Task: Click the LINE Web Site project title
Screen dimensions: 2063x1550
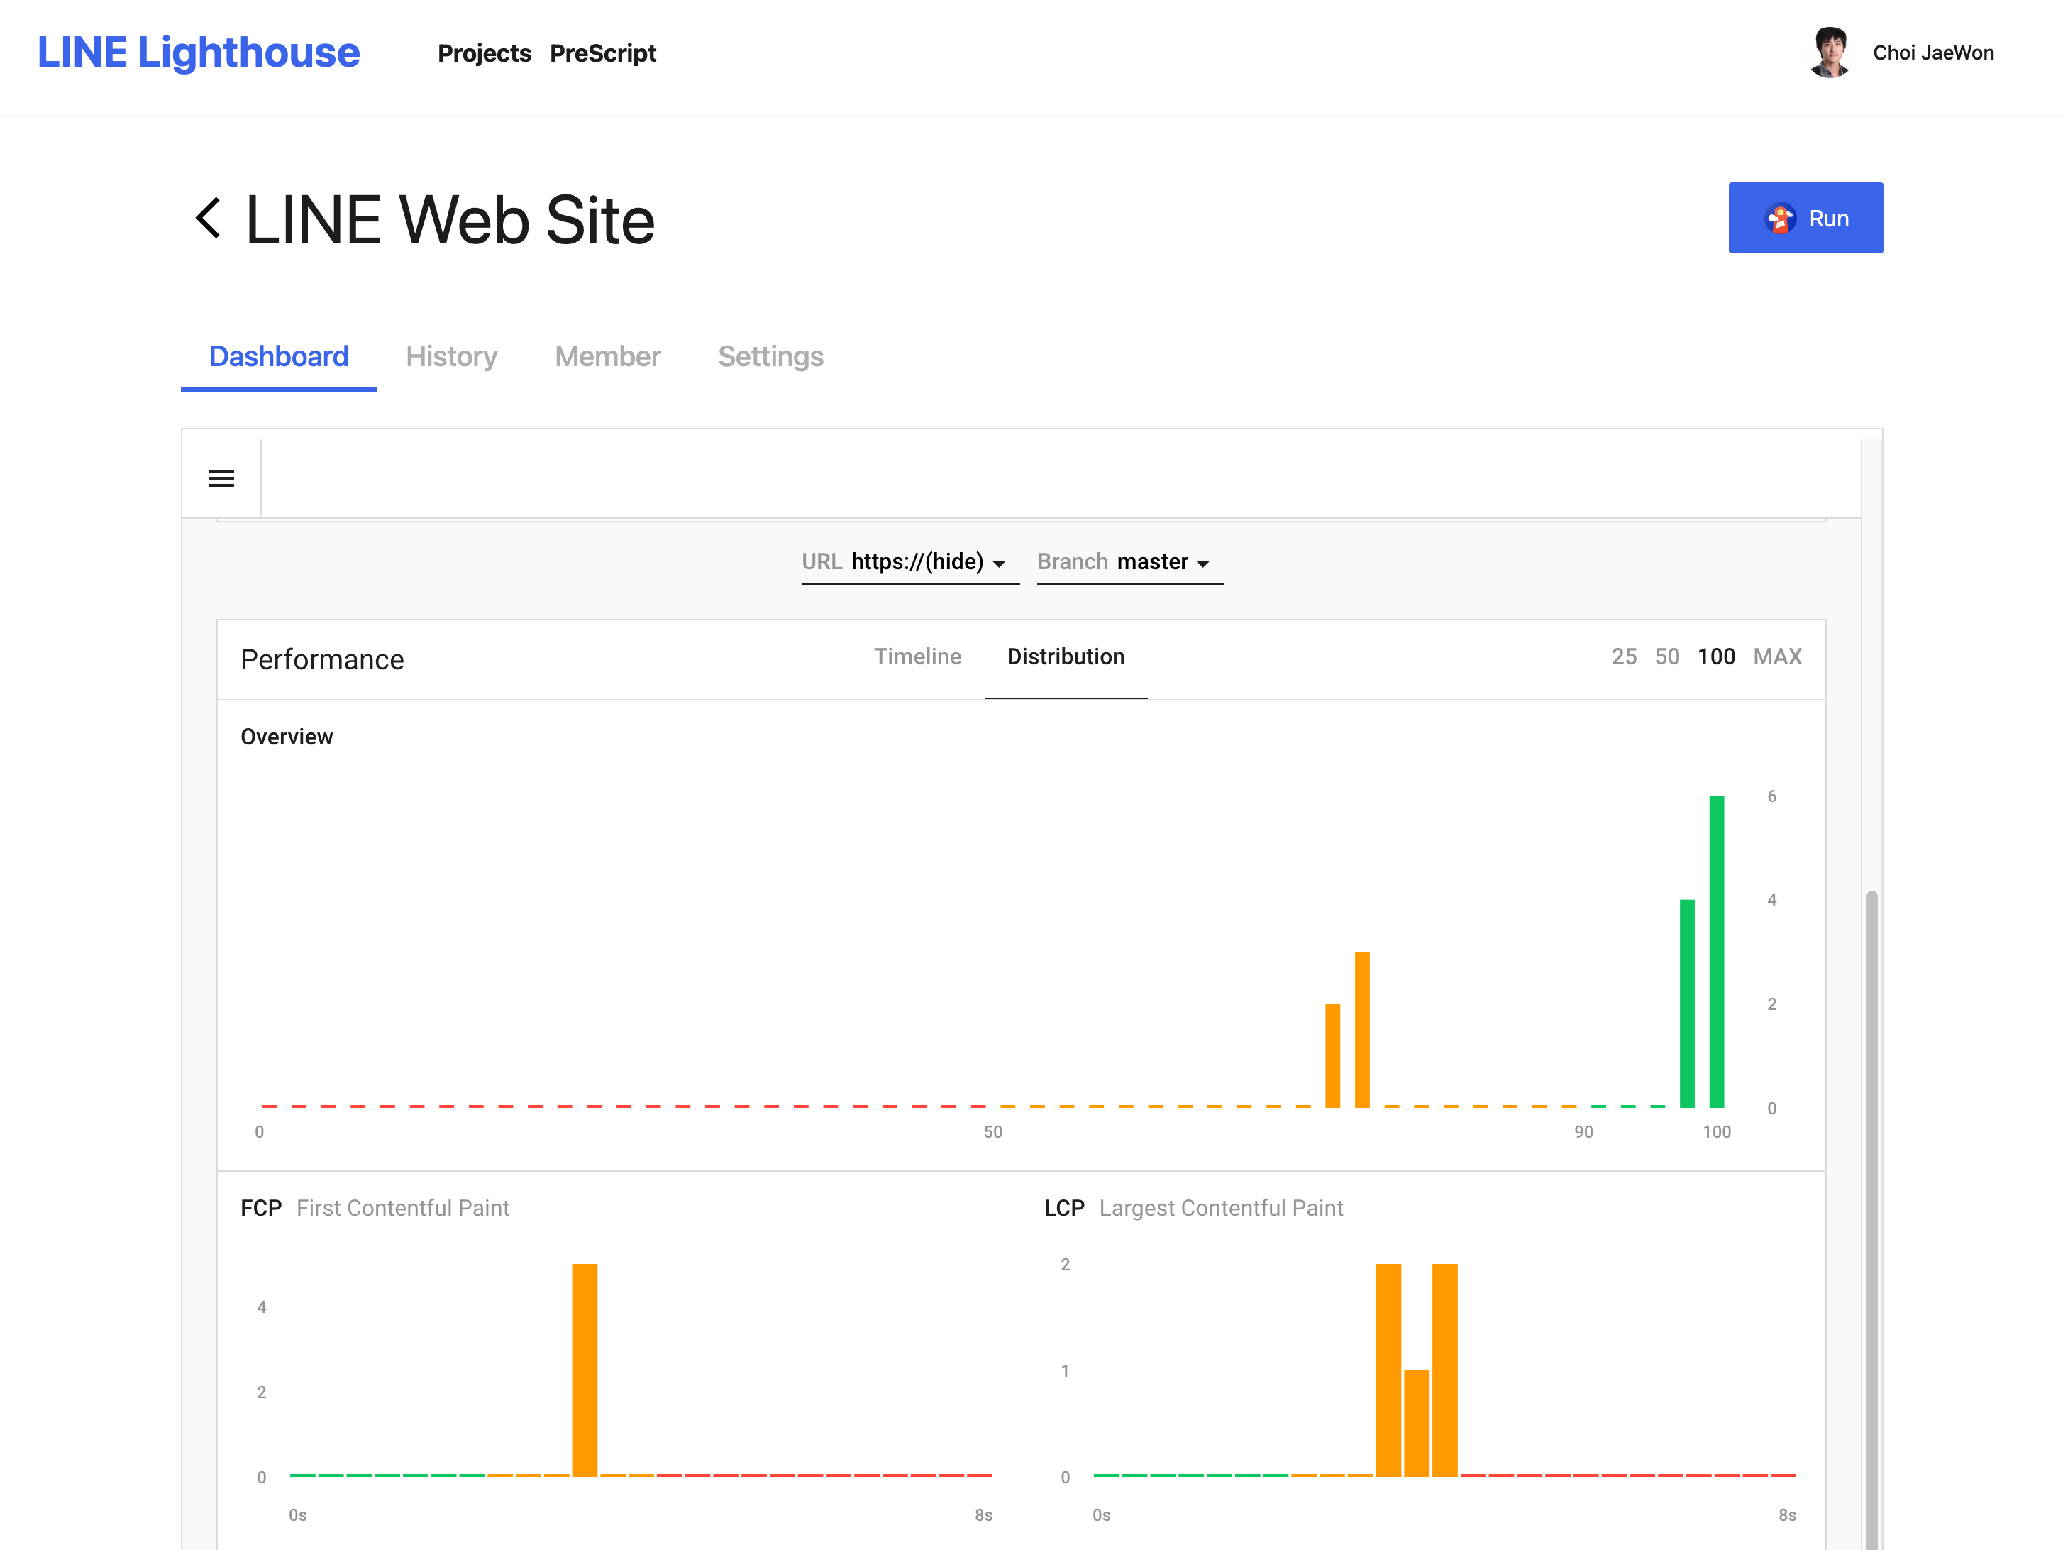Action: click(x=450, y=220)
